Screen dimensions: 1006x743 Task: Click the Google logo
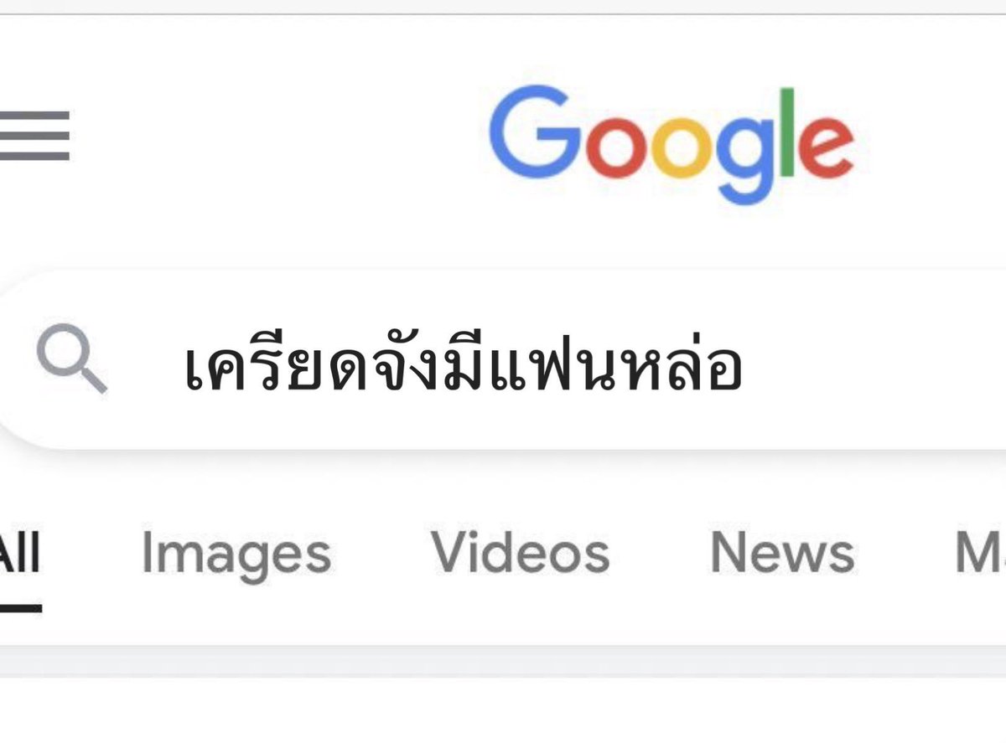click(672, 146)
